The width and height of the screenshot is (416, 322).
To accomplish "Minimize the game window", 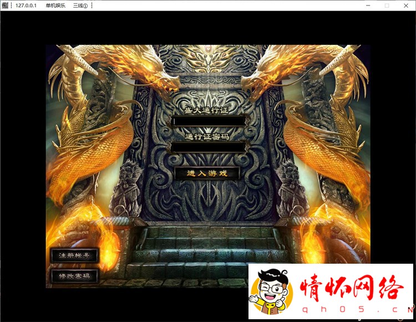I will pyautogui.click(x=368, y=6).
